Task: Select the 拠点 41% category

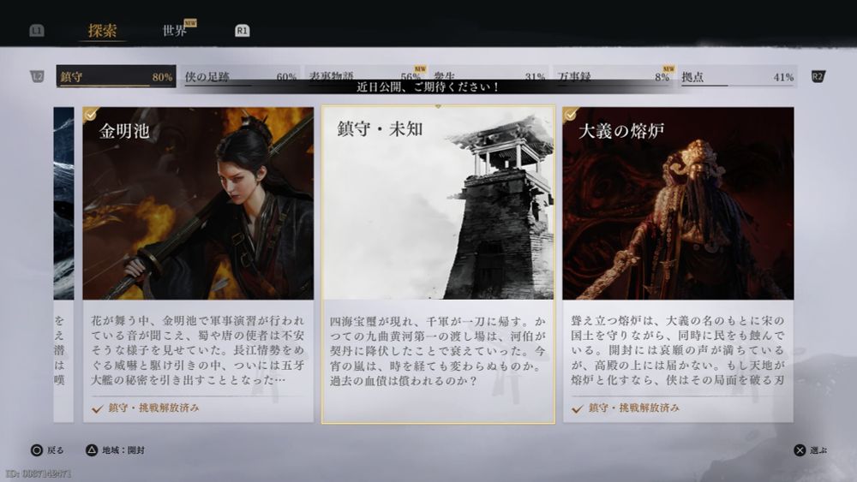Action: coord(737,76)
